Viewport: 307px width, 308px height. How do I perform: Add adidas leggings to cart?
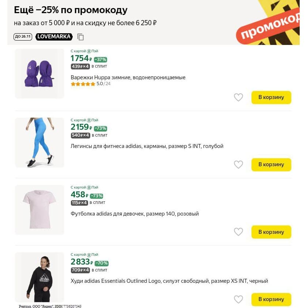(x=271, y=165)
